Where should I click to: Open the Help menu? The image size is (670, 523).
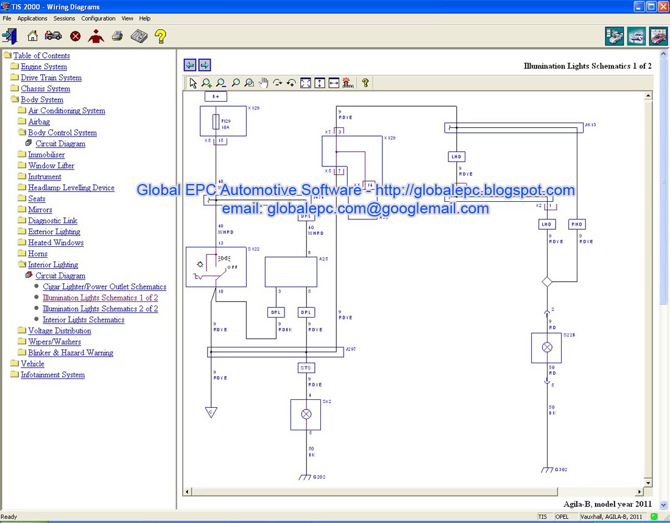(x=145, y=18)
